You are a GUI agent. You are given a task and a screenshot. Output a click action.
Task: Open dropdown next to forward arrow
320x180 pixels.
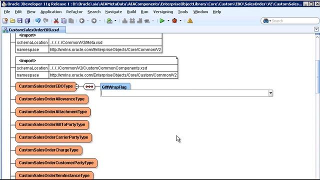(100, 20)
